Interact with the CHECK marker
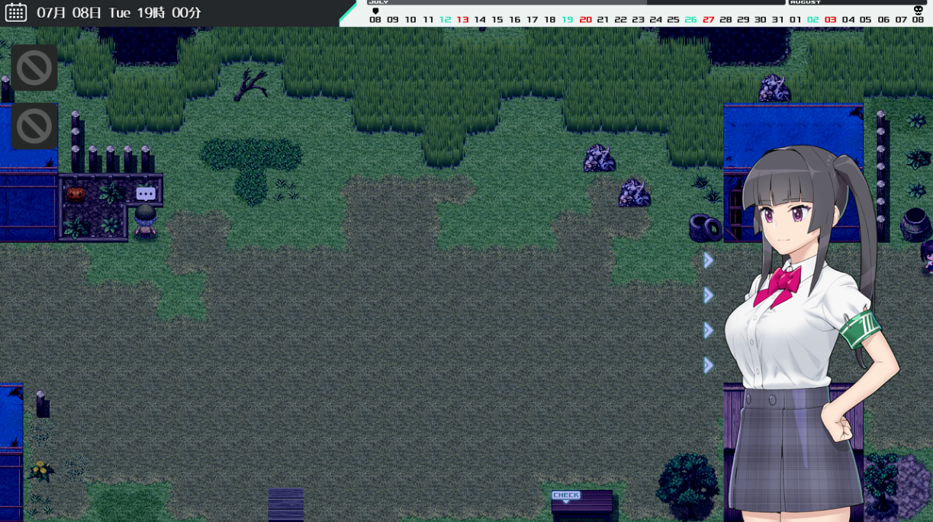 click(x=566, y=496)
